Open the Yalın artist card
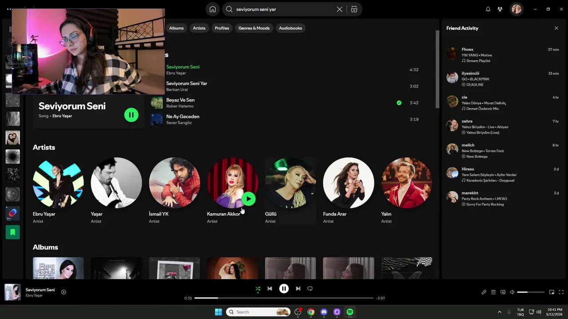The image size is (568, 319). pyautogui.click(x=406, y=191)
